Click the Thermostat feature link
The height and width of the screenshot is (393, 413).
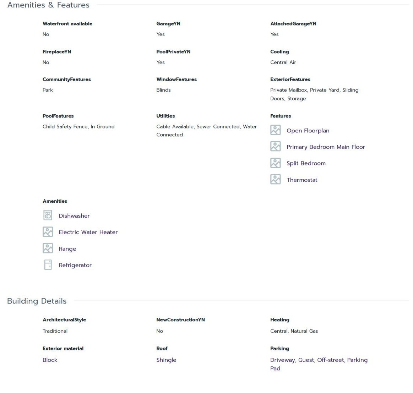coord(302,180)
